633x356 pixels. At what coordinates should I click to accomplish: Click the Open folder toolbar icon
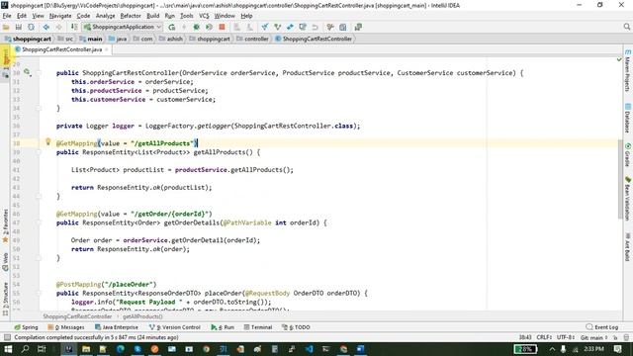[x=6, y=27]
